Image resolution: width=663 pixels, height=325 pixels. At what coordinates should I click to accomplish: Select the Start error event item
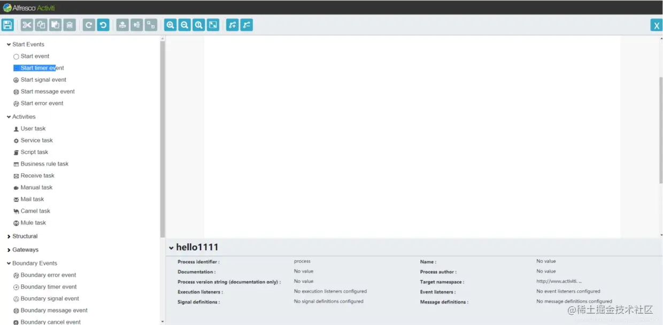pyautogui.click(x=38, y=103)
